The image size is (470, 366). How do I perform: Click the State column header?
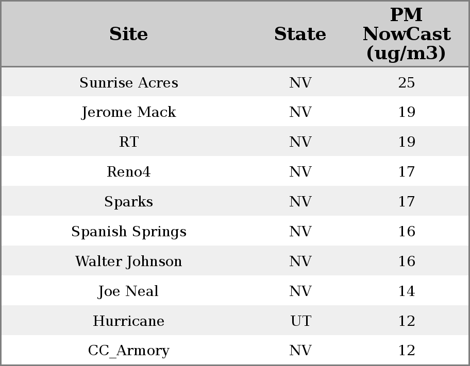300,34
